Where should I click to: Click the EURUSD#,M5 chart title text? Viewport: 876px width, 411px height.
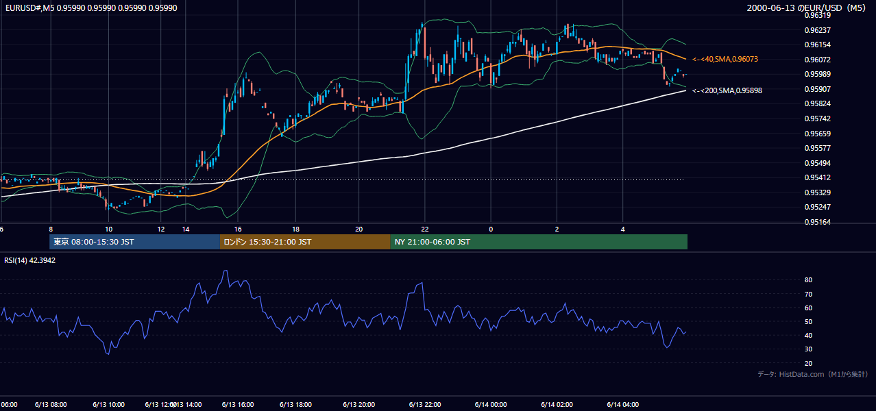[x=91, y=8]
